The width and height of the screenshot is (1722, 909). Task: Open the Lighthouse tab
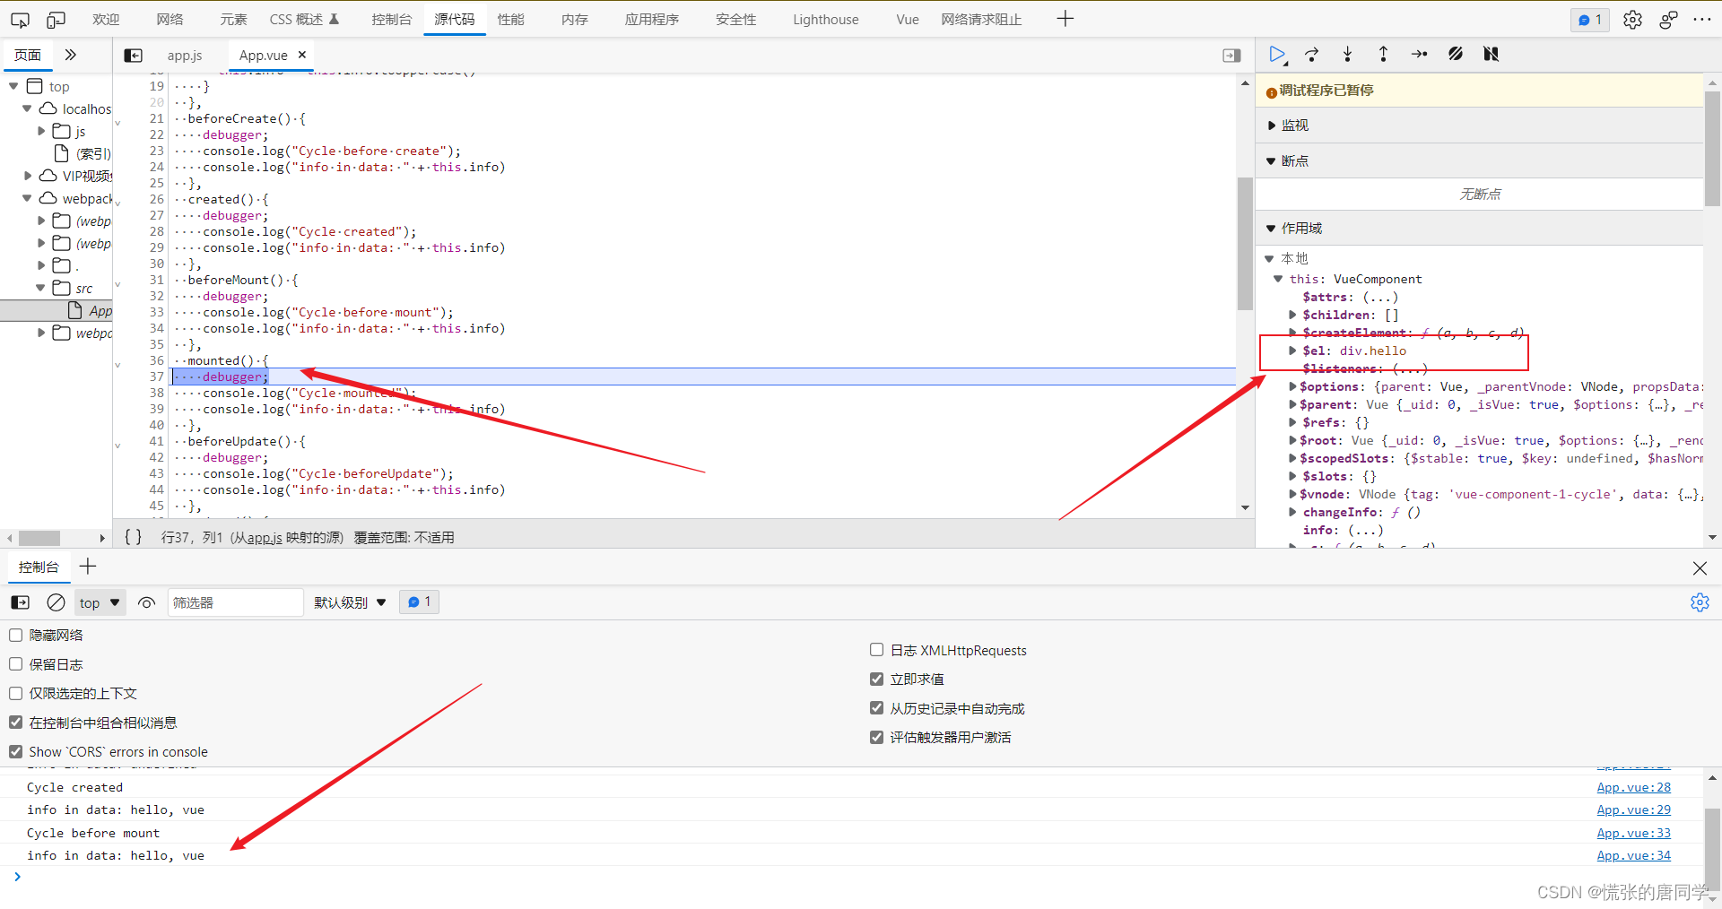point(825,19)
